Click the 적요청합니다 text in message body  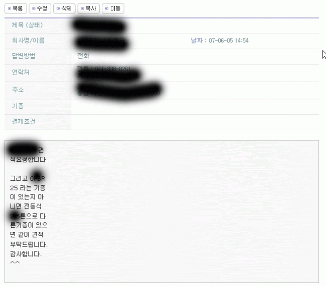[x=28, y=159]
